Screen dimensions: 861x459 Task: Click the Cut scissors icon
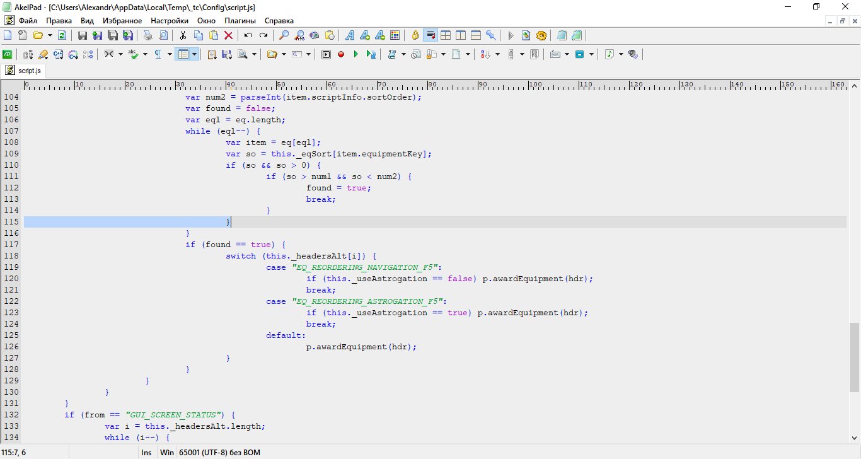[183, 35]
